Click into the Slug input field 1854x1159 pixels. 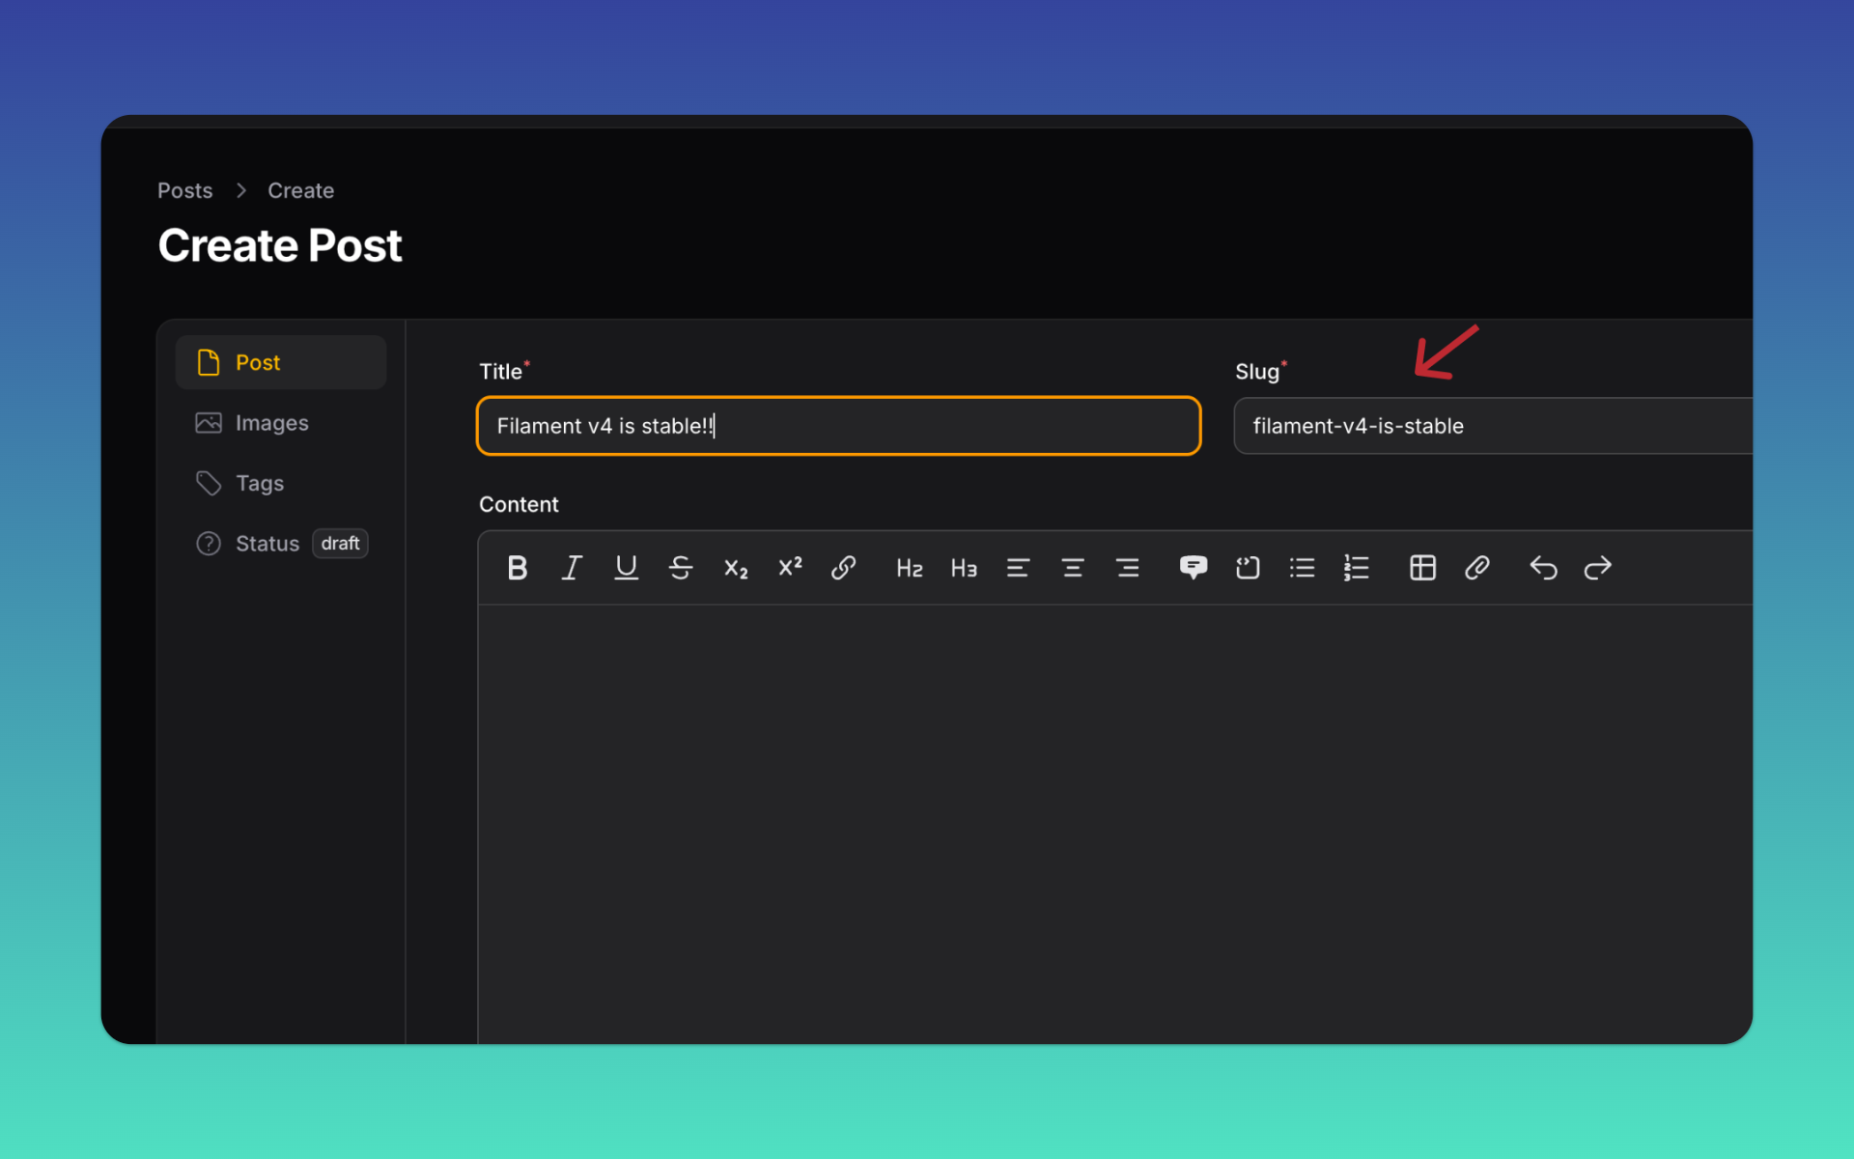click(x=1492, y=426)
